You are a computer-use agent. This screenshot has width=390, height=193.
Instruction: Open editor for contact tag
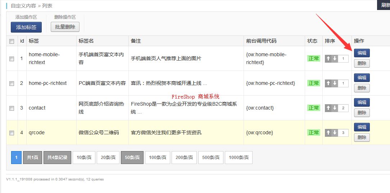coord(362,102)
